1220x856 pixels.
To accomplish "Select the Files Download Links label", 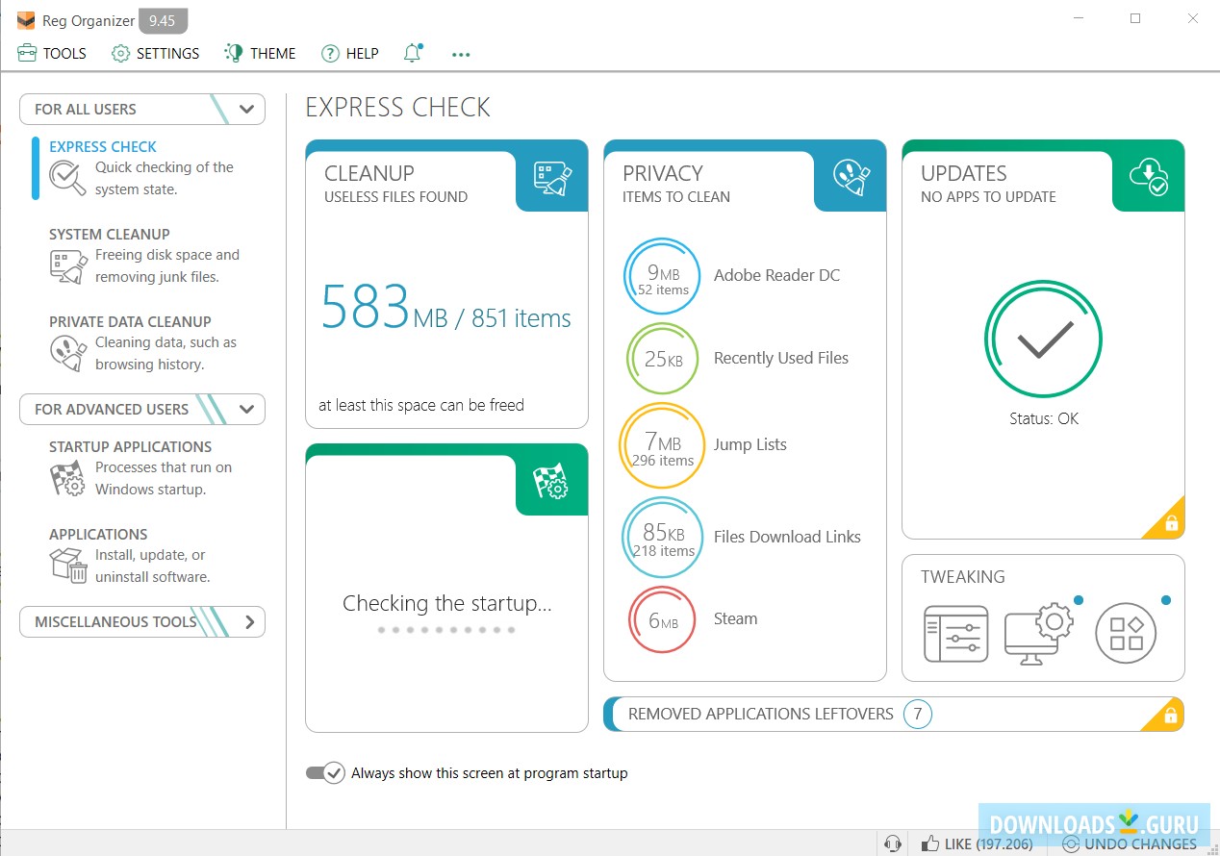I will point(787,537).
